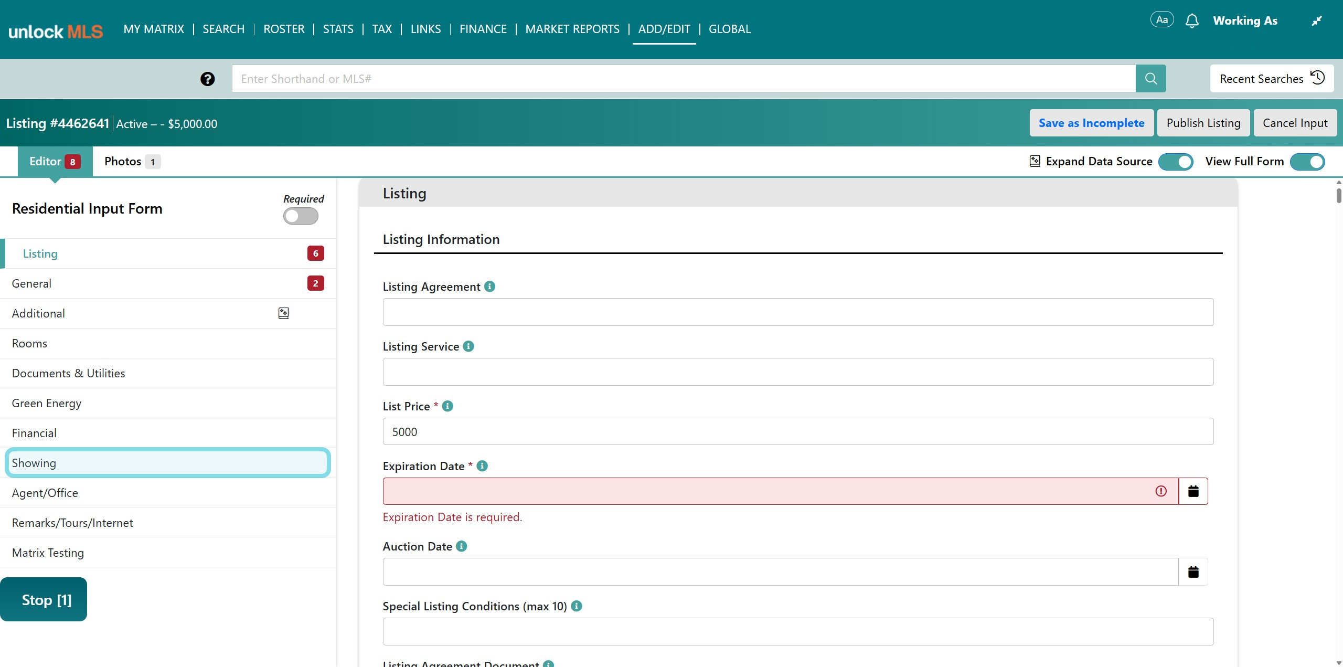The width and height of the screenshot is (1343, 667).
Task: Switch to the Photos tab
Action: pos(132,162)
